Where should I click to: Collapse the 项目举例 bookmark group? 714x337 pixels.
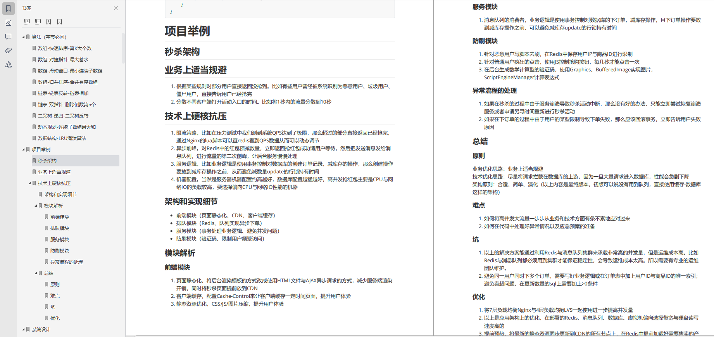(x=23, y=150)
